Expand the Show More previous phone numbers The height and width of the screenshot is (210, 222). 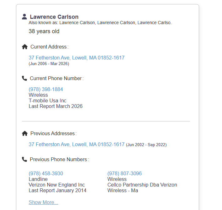tap(43, 202)
